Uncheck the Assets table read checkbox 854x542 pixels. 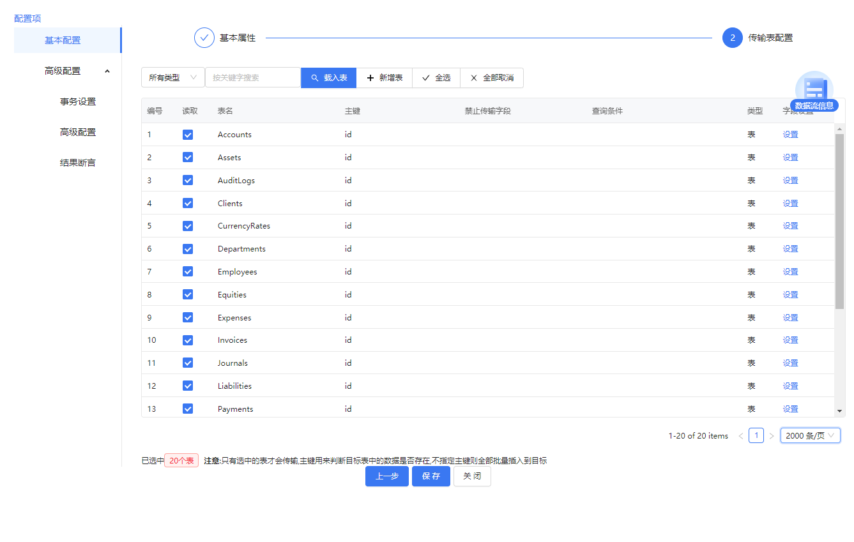click(x=188, y=157)
